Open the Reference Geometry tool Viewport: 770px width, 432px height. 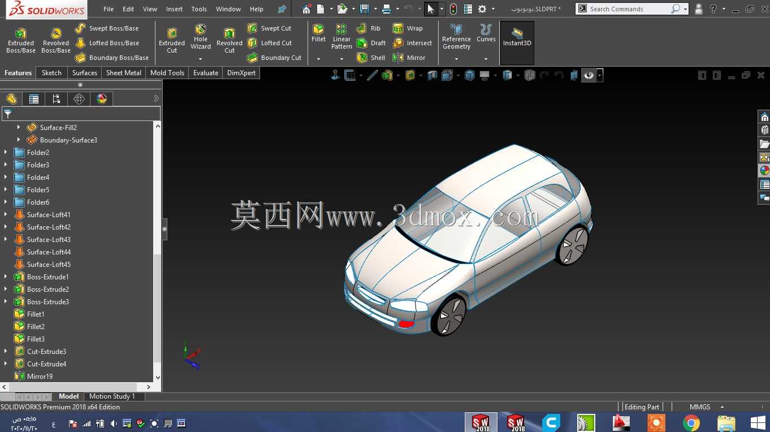tap(456, 37)
